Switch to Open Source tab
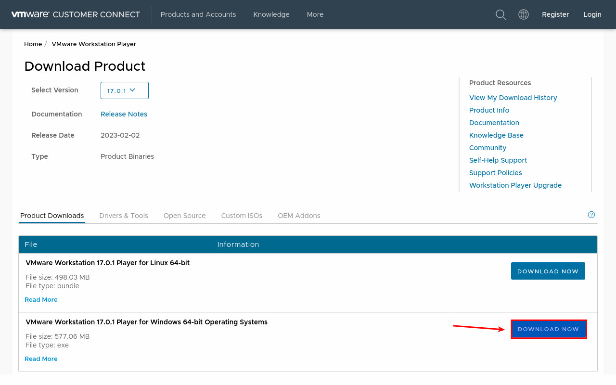This screenshot has width=616, height=385. coord(185,216)
